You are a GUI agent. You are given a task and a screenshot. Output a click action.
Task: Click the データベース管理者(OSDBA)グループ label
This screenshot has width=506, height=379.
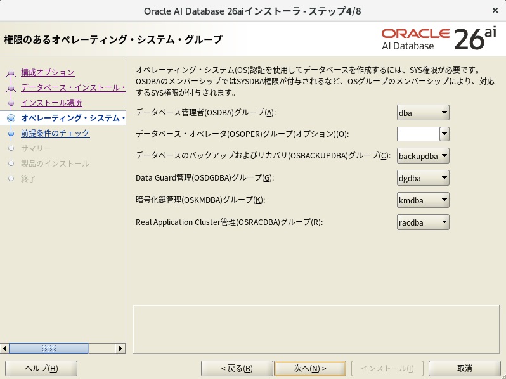pos(205,112)
